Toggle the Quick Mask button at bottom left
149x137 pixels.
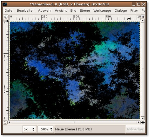5,122
